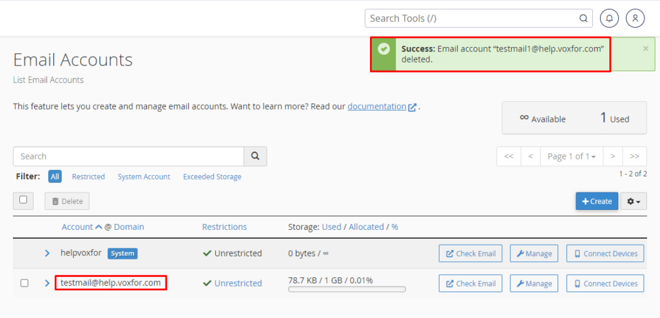The image size is (660, 318).
Task: Click the '0 bytes / ∞' storage text
Action: (x=308, y=254)
